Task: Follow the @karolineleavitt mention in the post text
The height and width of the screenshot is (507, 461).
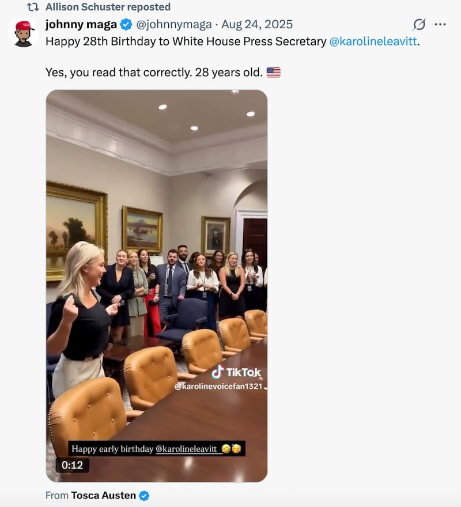Action: [373, 41]
